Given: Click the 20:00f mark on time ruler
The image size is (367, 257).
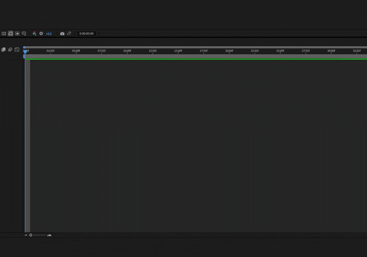Looking at the screenshot, I should 229,51.
